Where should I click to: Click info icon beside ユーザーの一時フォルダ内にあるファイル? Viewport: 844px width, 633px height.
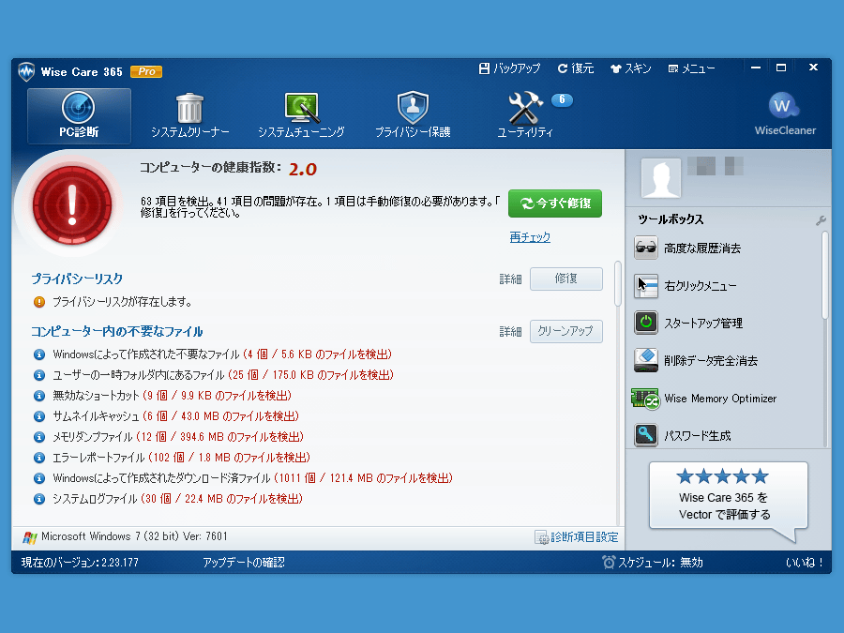[39, 375]
